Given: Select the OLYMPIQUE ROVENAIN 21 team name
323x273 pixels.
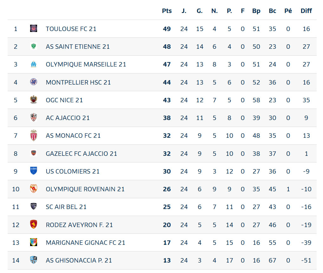Looking at the screenshot, I should 85,189.
